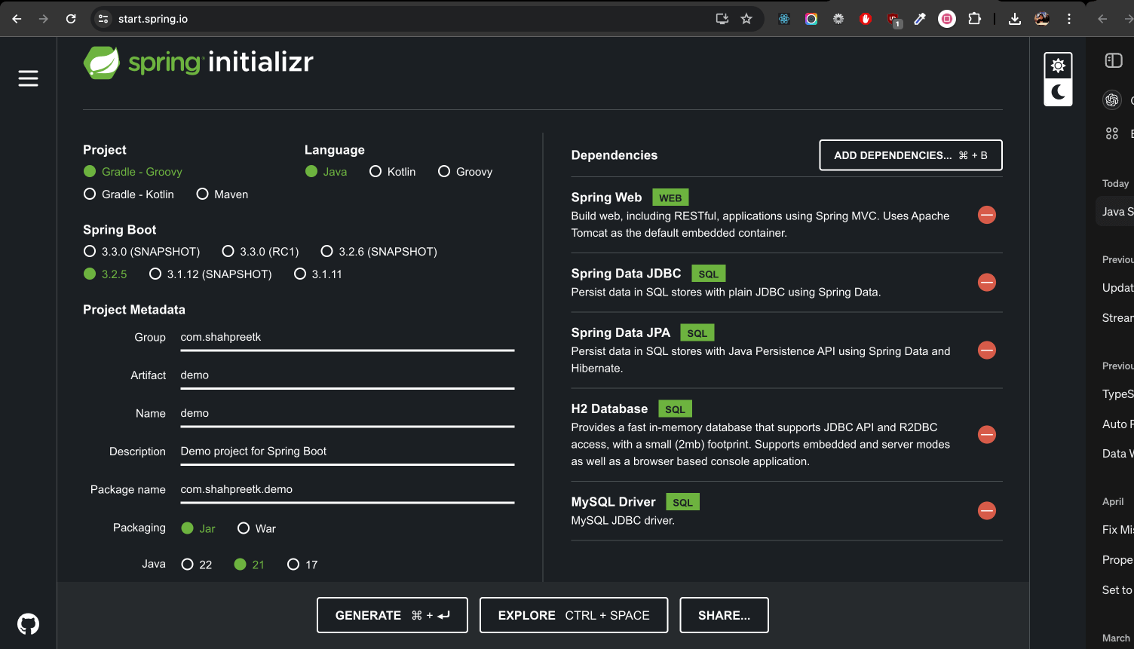The width and height of the screenshot is (1134, 649).
Task: Open the browser profile avatar
Action: tap(1042, 19)
